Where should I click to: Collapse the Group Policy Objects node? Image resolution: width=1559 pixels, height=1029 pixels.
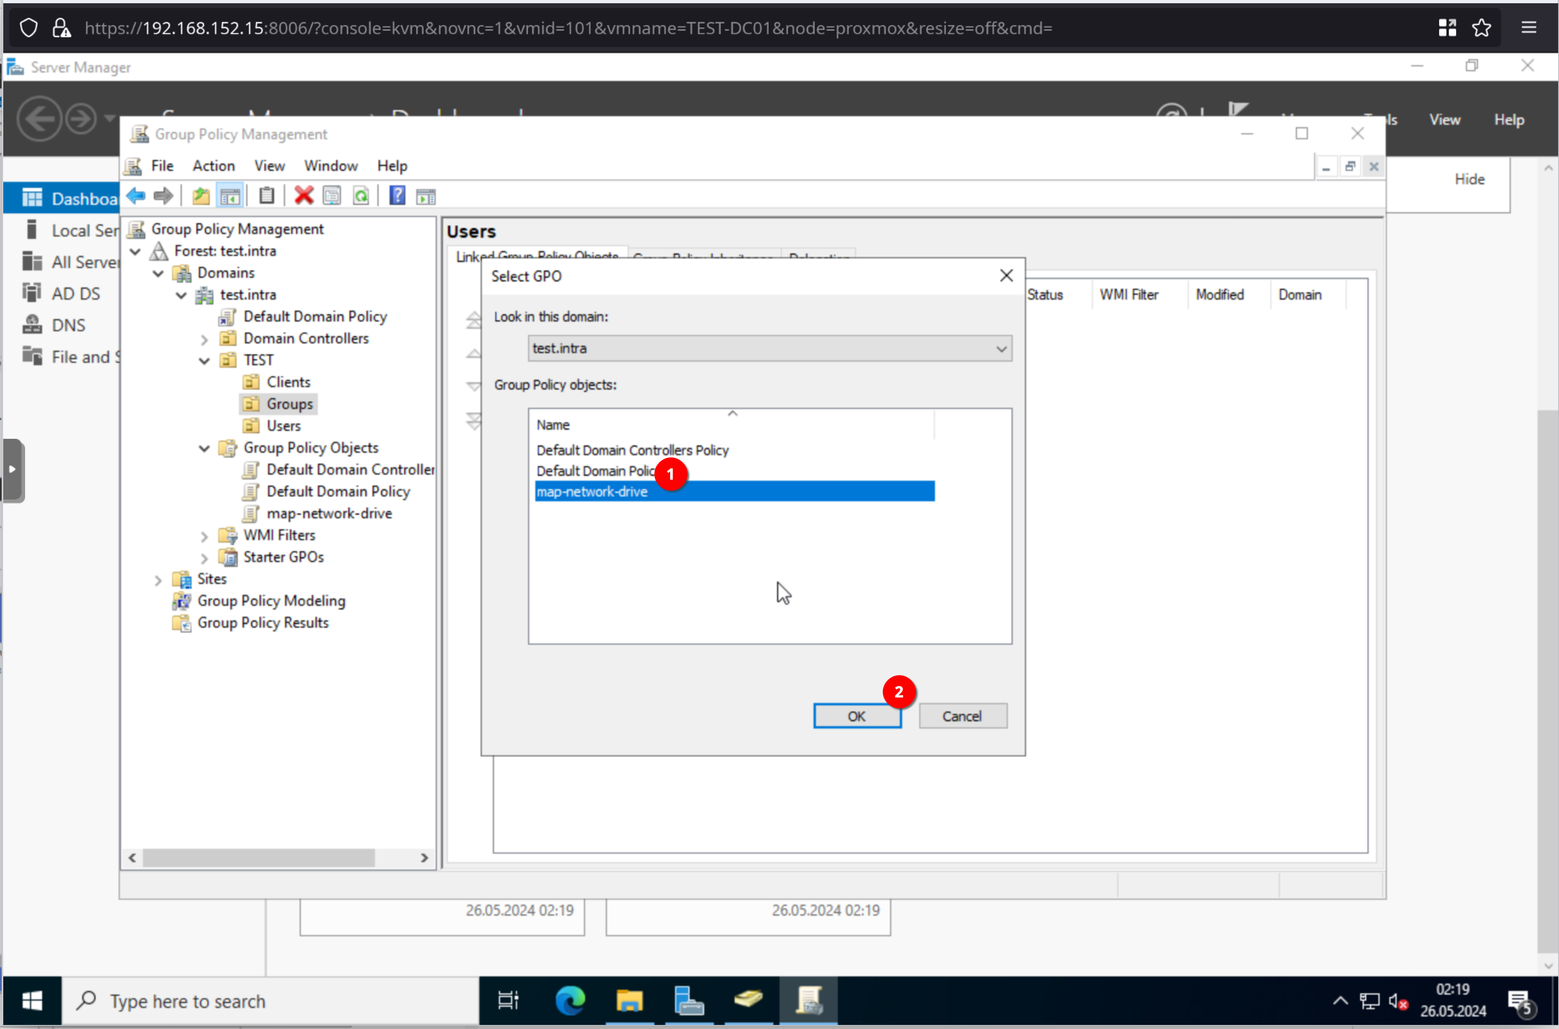pos(204,448)
